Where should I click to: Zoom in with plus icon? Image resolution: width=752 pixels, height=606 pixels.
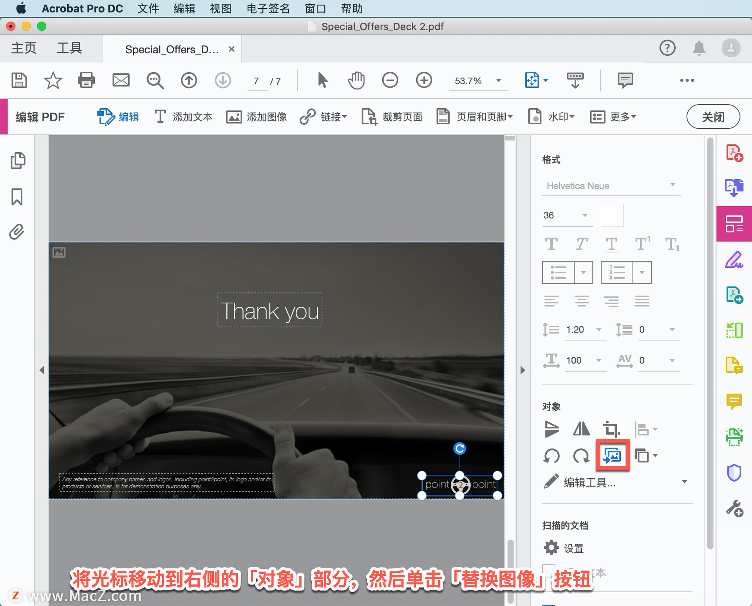[424, 80]
